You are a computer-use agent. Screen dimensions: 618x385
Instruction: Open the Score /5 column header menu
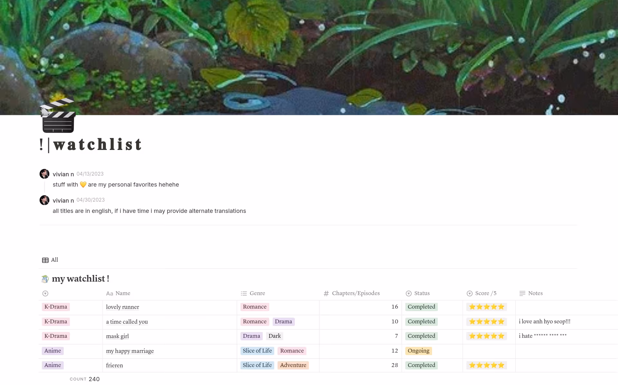tap(485, 293)
